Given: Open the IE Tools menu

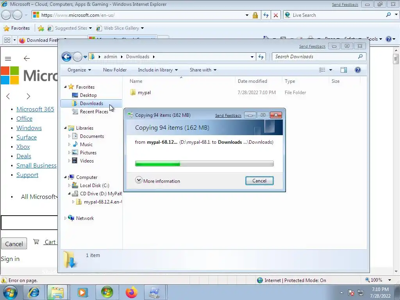Looking at the screenshot, I should coord(374,39).
